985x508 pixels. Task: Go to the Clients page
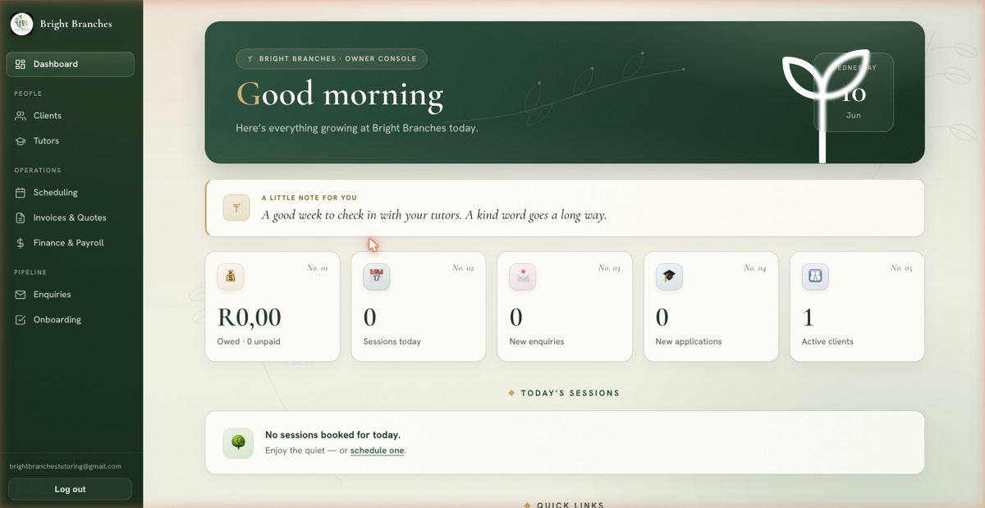click(x=70, y=116)
